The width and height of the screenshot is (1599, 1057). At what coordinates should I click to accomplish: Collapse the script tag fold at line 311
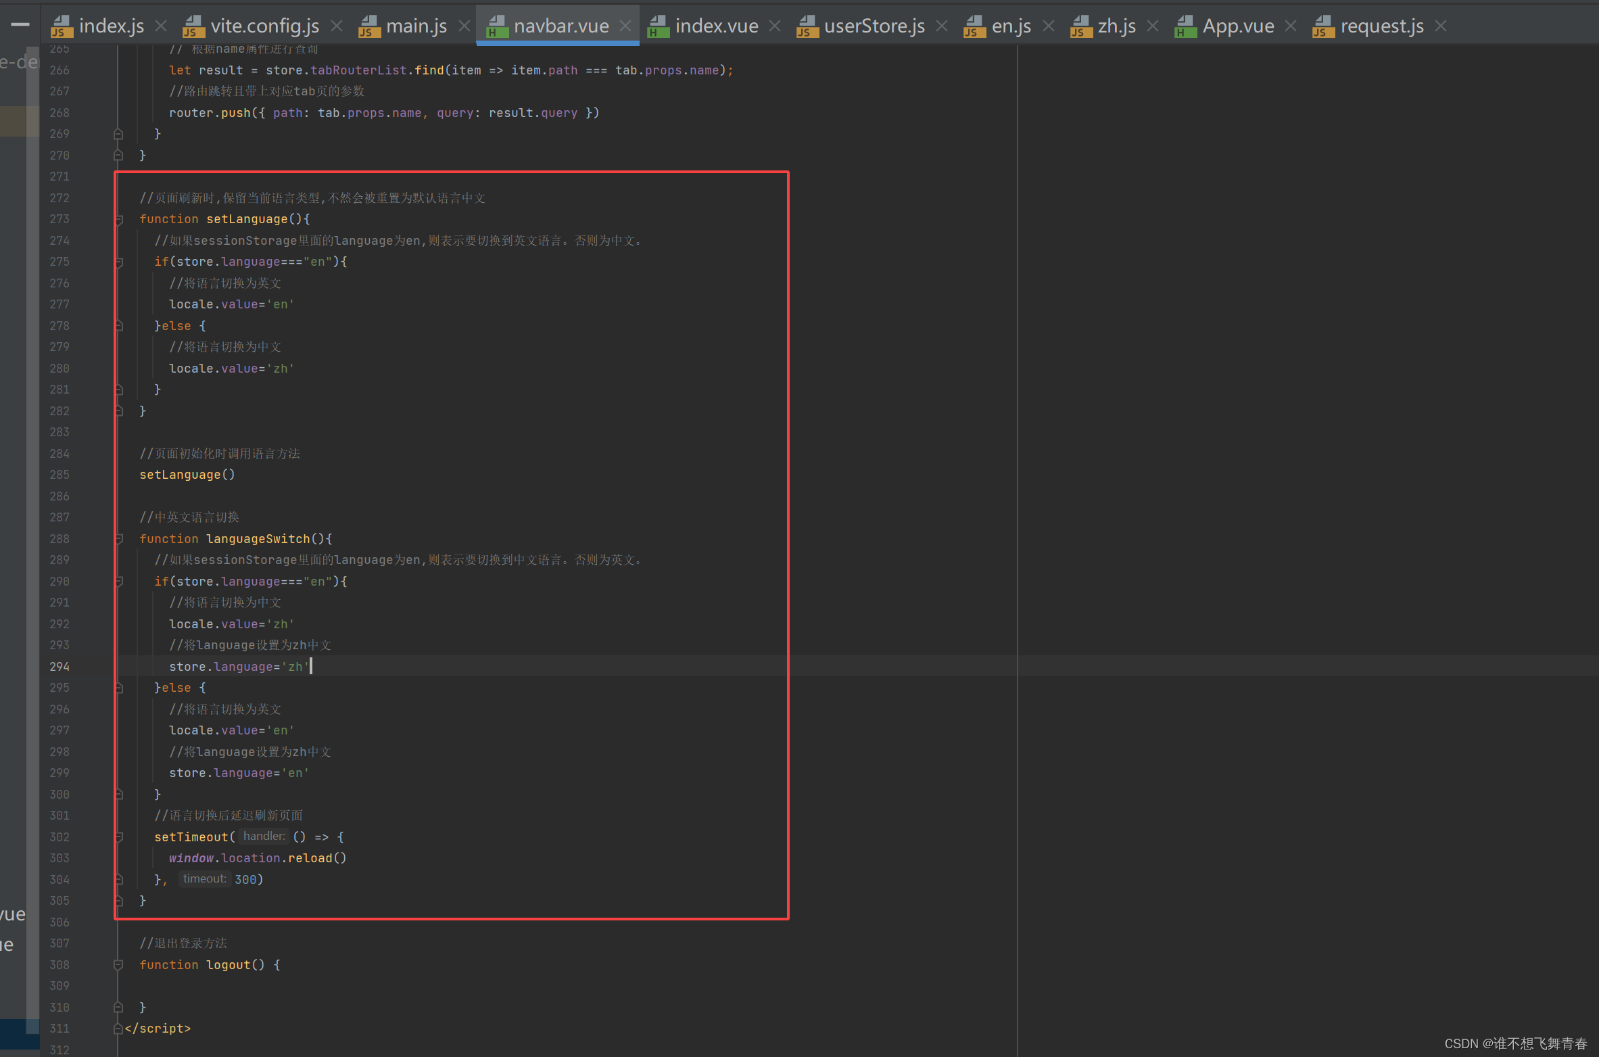[x=118, y=1029]
